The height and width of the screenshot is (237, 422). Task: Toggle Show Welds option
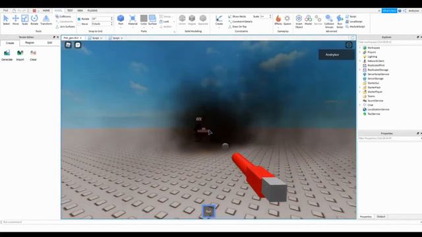(237, 16)
